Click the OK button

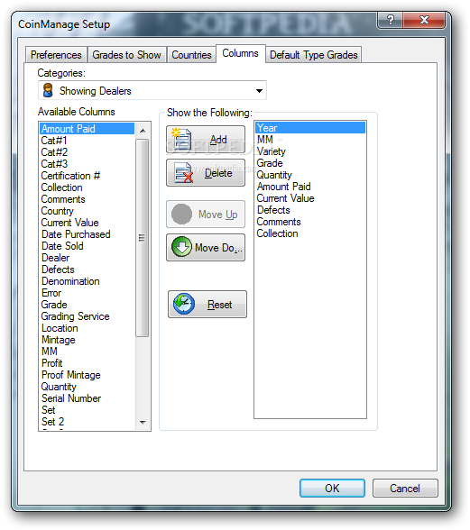click(x=332, y=488)
